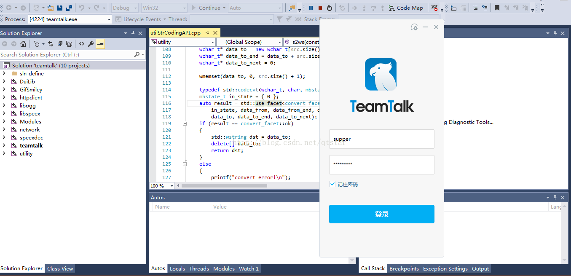The image size is (571, 276).
Task: Collapse the if block at line 119
Action: 185,123
